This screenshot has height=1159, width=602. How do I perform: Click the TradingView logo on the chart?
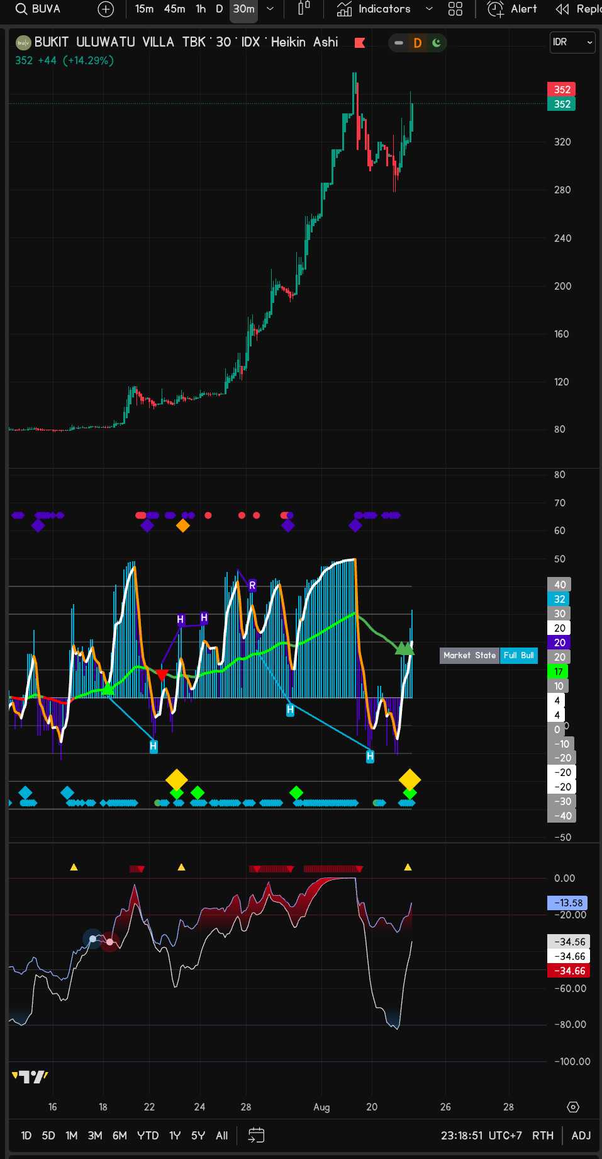[x=30, y=1076]
